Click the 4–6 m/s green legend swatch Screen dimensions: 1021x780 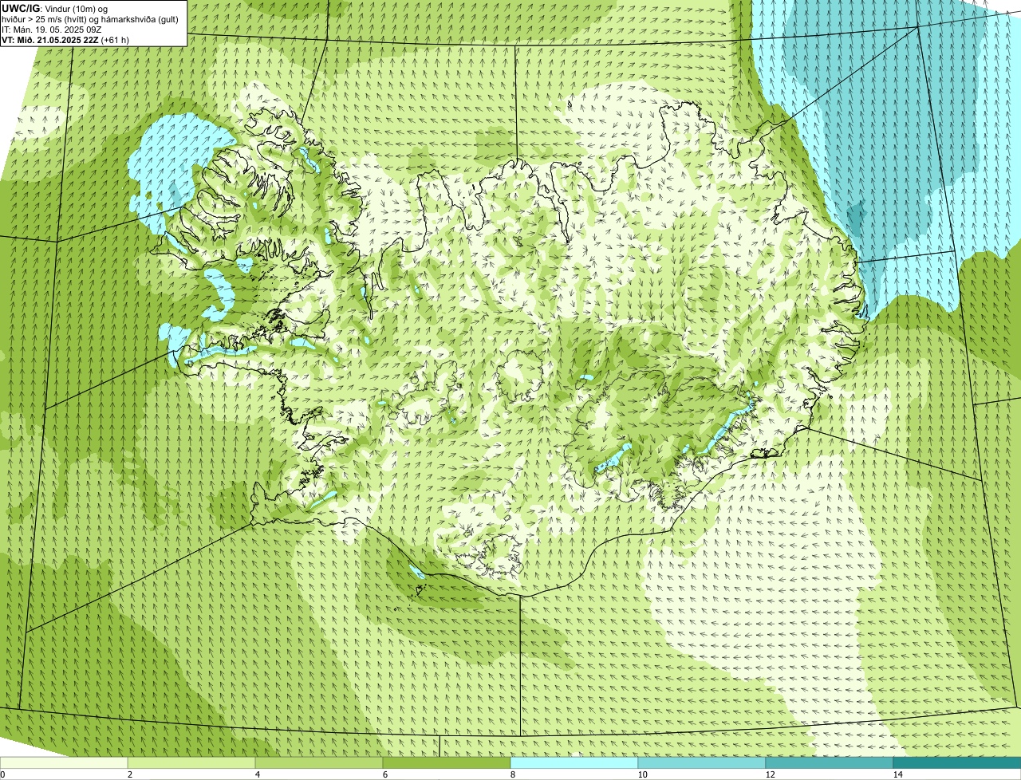click(x=319, y=762)
